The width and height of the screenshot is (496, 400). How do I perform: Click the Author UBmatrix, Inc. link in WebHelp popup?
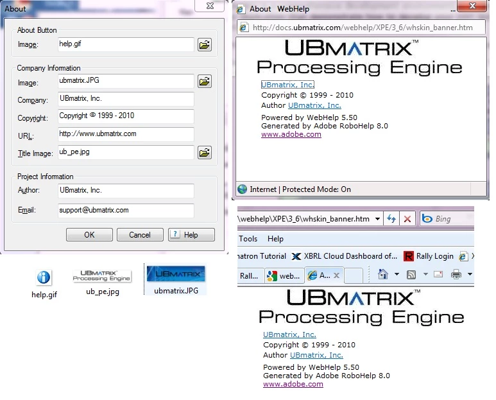(314, 105)
